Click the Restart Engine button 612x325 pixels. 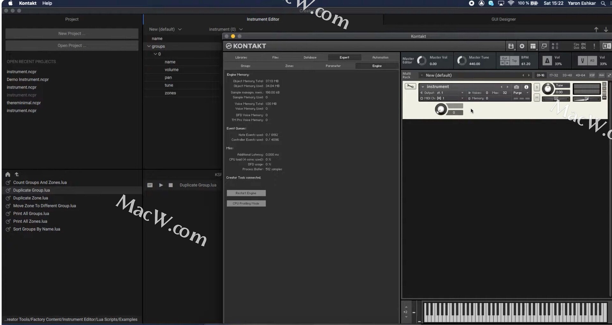coord(246,193)
